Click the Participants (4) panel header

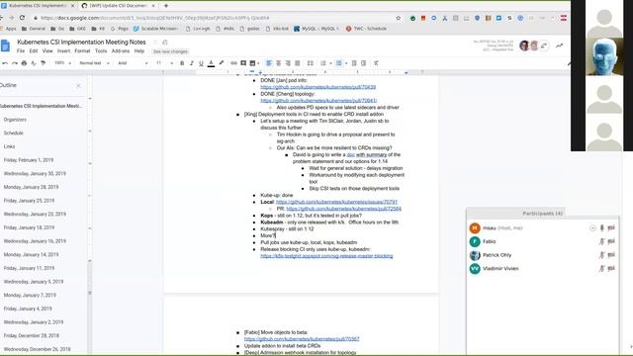(543, 214)
